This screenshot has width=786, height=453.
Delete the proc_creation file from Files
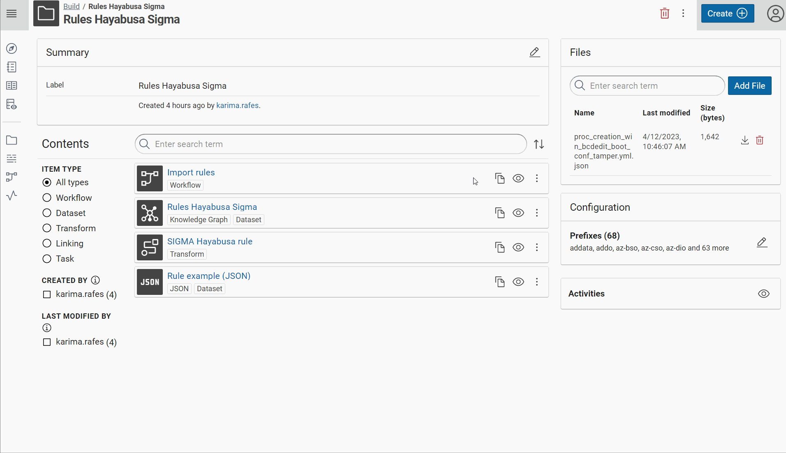point(760,140)
